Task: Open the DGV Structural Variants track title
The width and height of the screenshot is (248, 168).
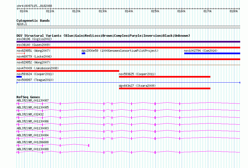Action: pos(103,36)
